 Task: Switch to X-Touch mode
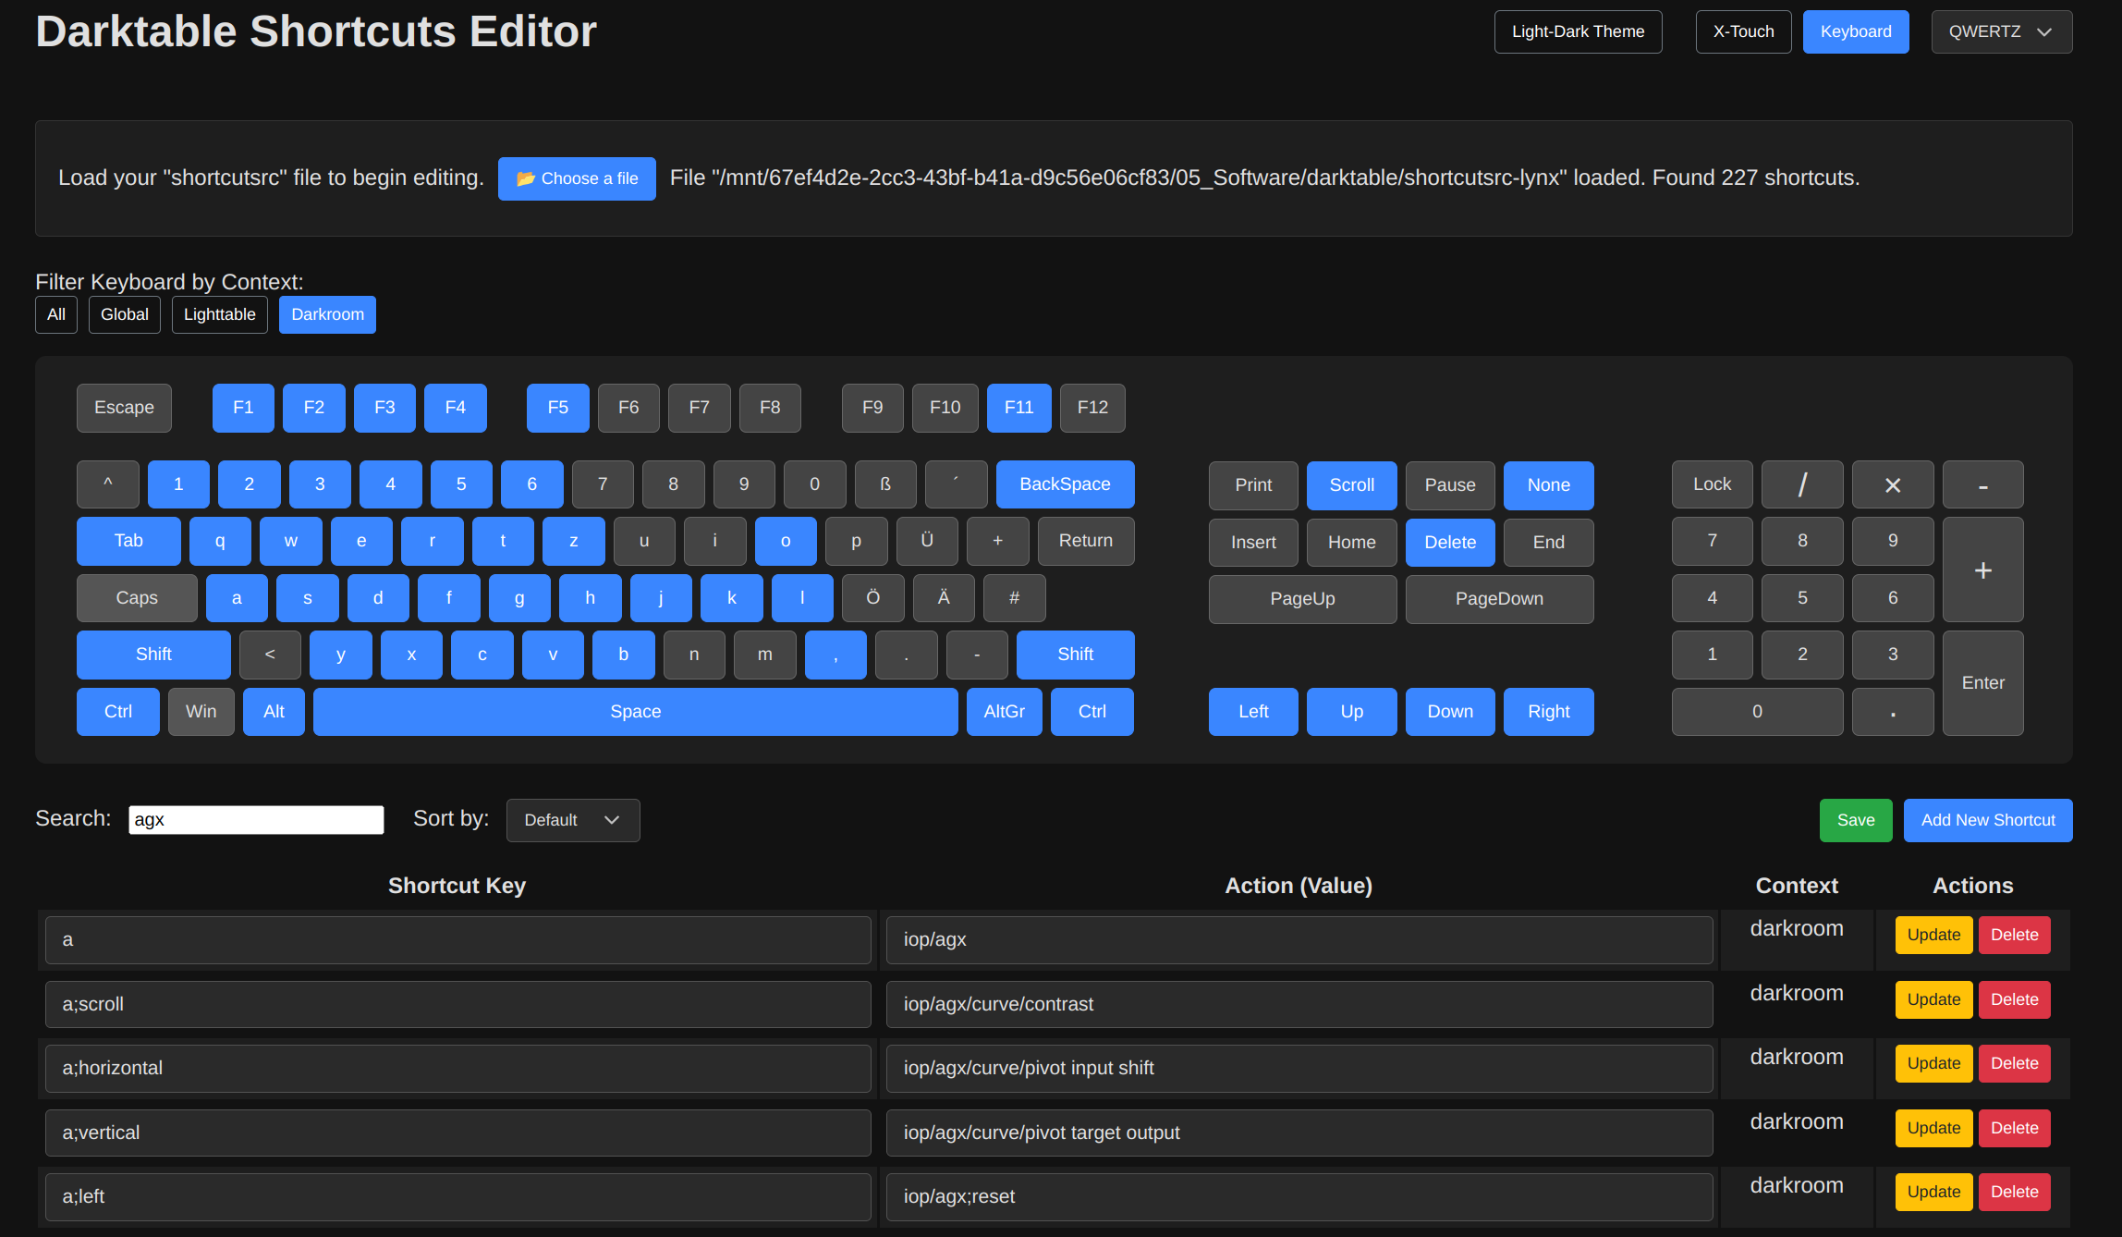1743,31
